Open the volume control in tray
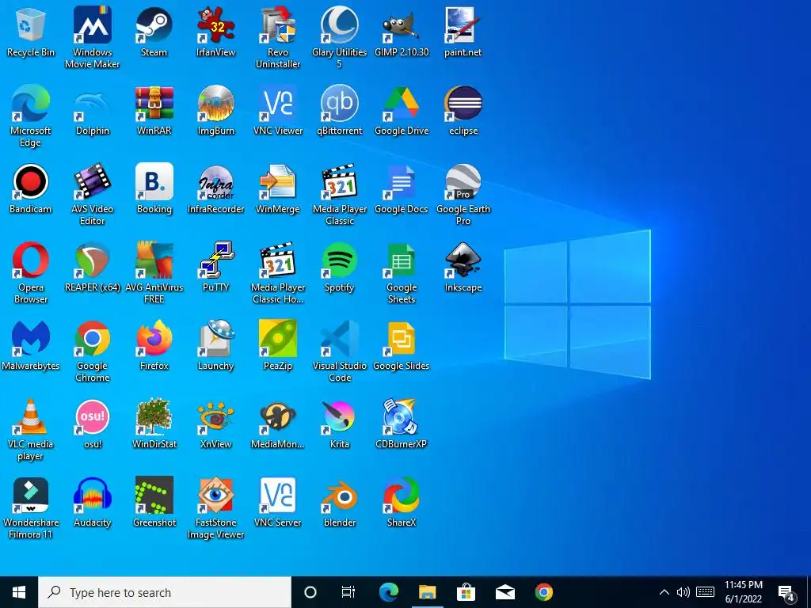This screenshot has width=811, height=608. coord(683,592)
